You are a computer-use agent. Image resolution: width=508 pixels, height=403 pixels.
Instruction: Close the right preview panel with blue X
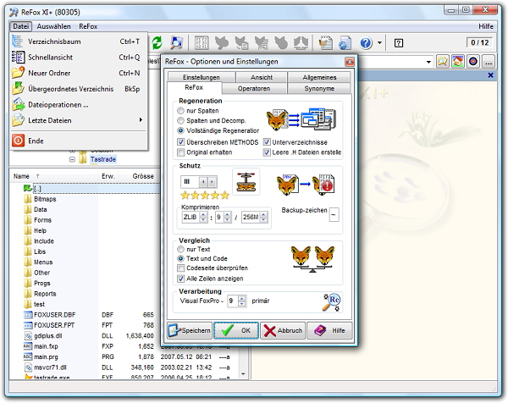pyautogui.click(x=490, y=75)
